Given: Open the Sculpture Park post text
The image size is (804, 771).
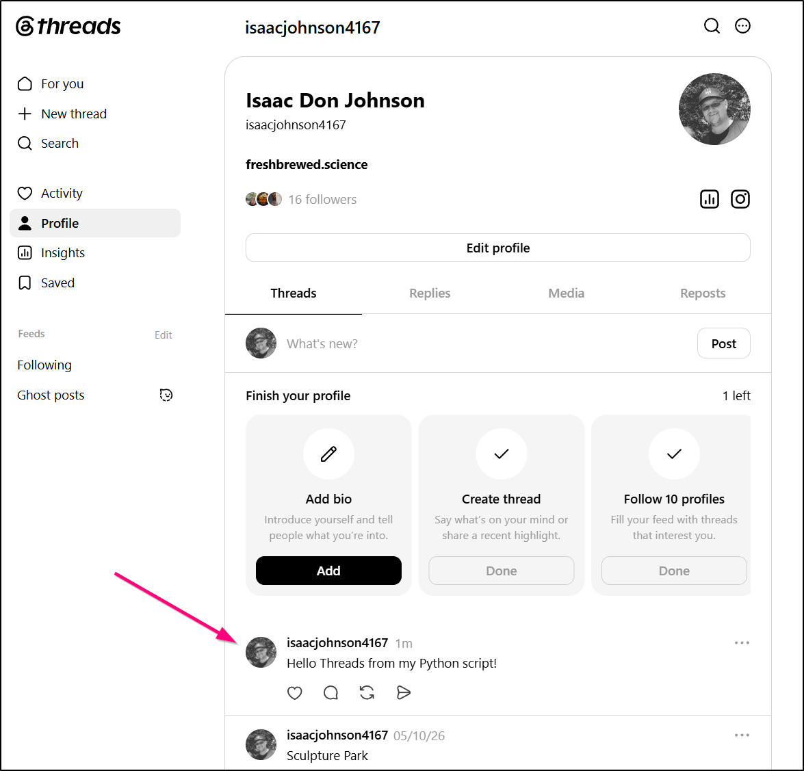Looking at the screenshot, I should pos(327,756).
